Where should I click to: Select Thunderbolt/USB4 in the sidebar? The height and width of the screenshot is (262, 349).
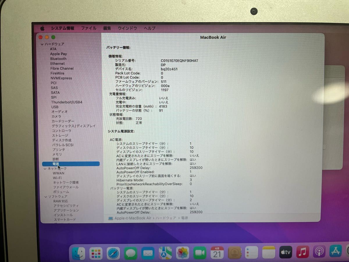tap(67, 102)
